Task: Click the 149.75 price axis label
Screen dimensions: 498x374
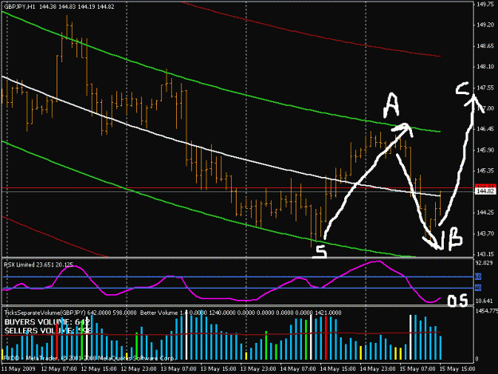Action: [x=485, y=4]
